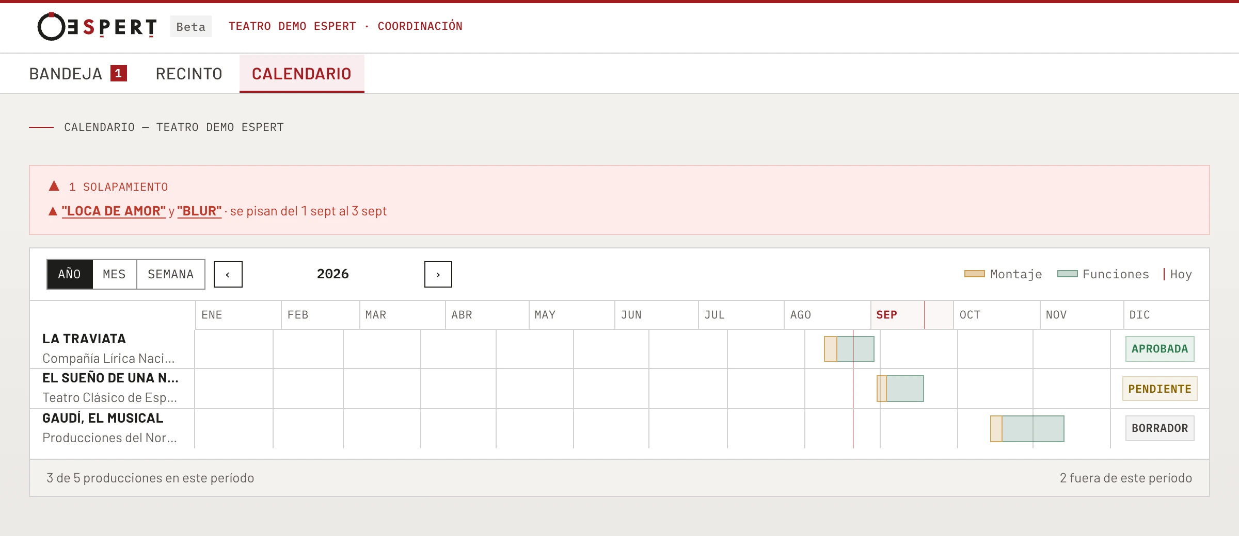The height and width of the screenshot is (536, 1239).
Task: Click the 2026 year label
Action: (333, 274)
